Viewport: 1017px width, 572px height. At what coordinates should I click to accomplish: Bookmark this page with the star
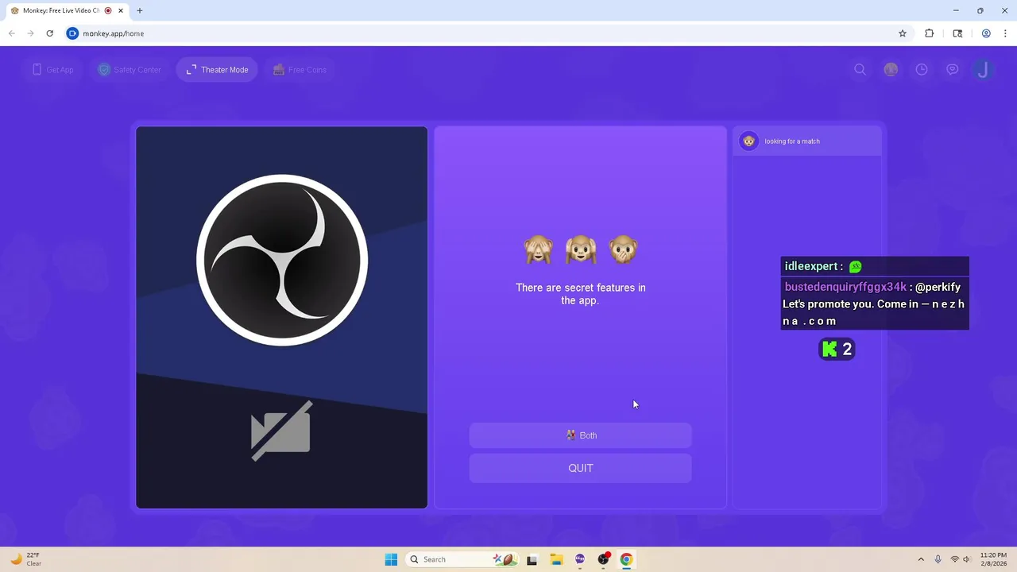903,33
